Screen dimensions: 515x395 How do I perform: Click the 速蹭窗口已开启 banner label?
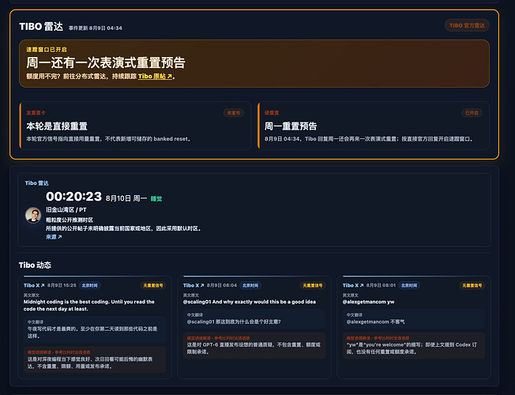(47, 49)
